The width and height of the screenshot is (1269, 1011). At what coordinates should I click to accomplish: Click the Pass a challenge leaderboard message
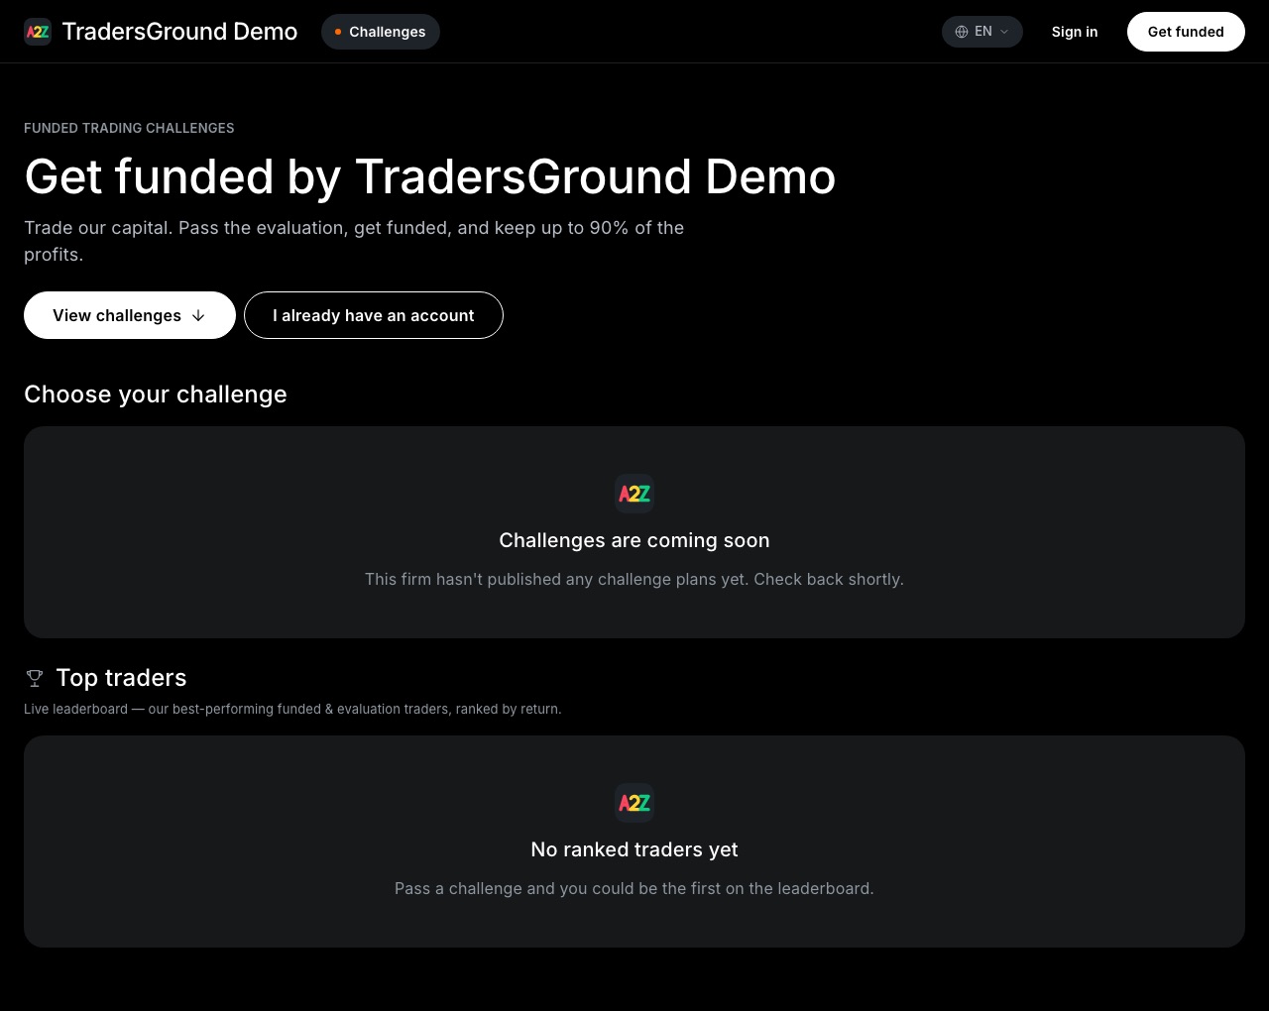634,888
